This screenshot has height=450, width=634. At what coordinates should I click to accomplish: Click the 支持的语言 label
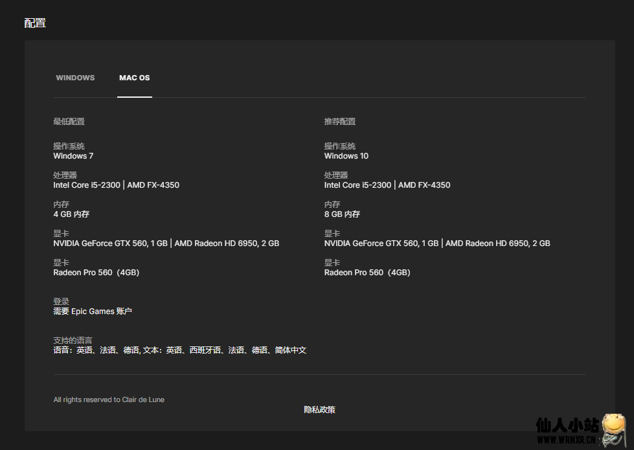(73, 341)
